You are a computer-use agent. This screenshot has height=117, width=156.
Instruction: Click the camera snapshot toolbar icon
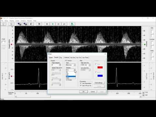(x=39, y=24)
